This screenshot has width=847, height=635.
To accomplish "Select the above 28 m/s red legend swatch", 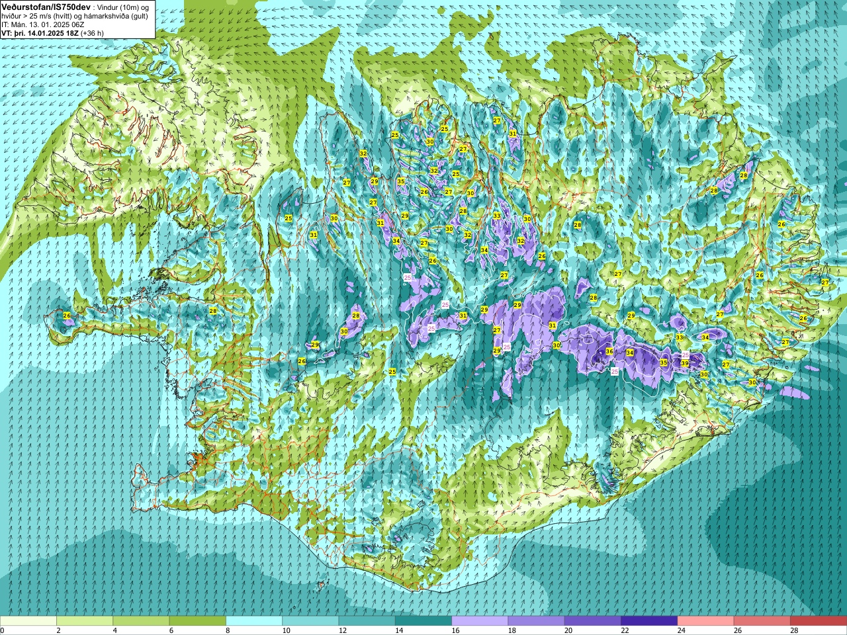I will tap(819, 621).
